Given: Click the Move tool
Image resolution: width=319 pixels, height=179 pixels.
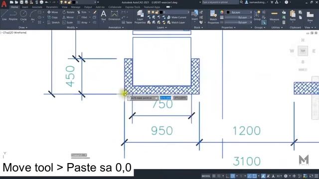Looking at the screenshot, I should click(x=52, y=12).
